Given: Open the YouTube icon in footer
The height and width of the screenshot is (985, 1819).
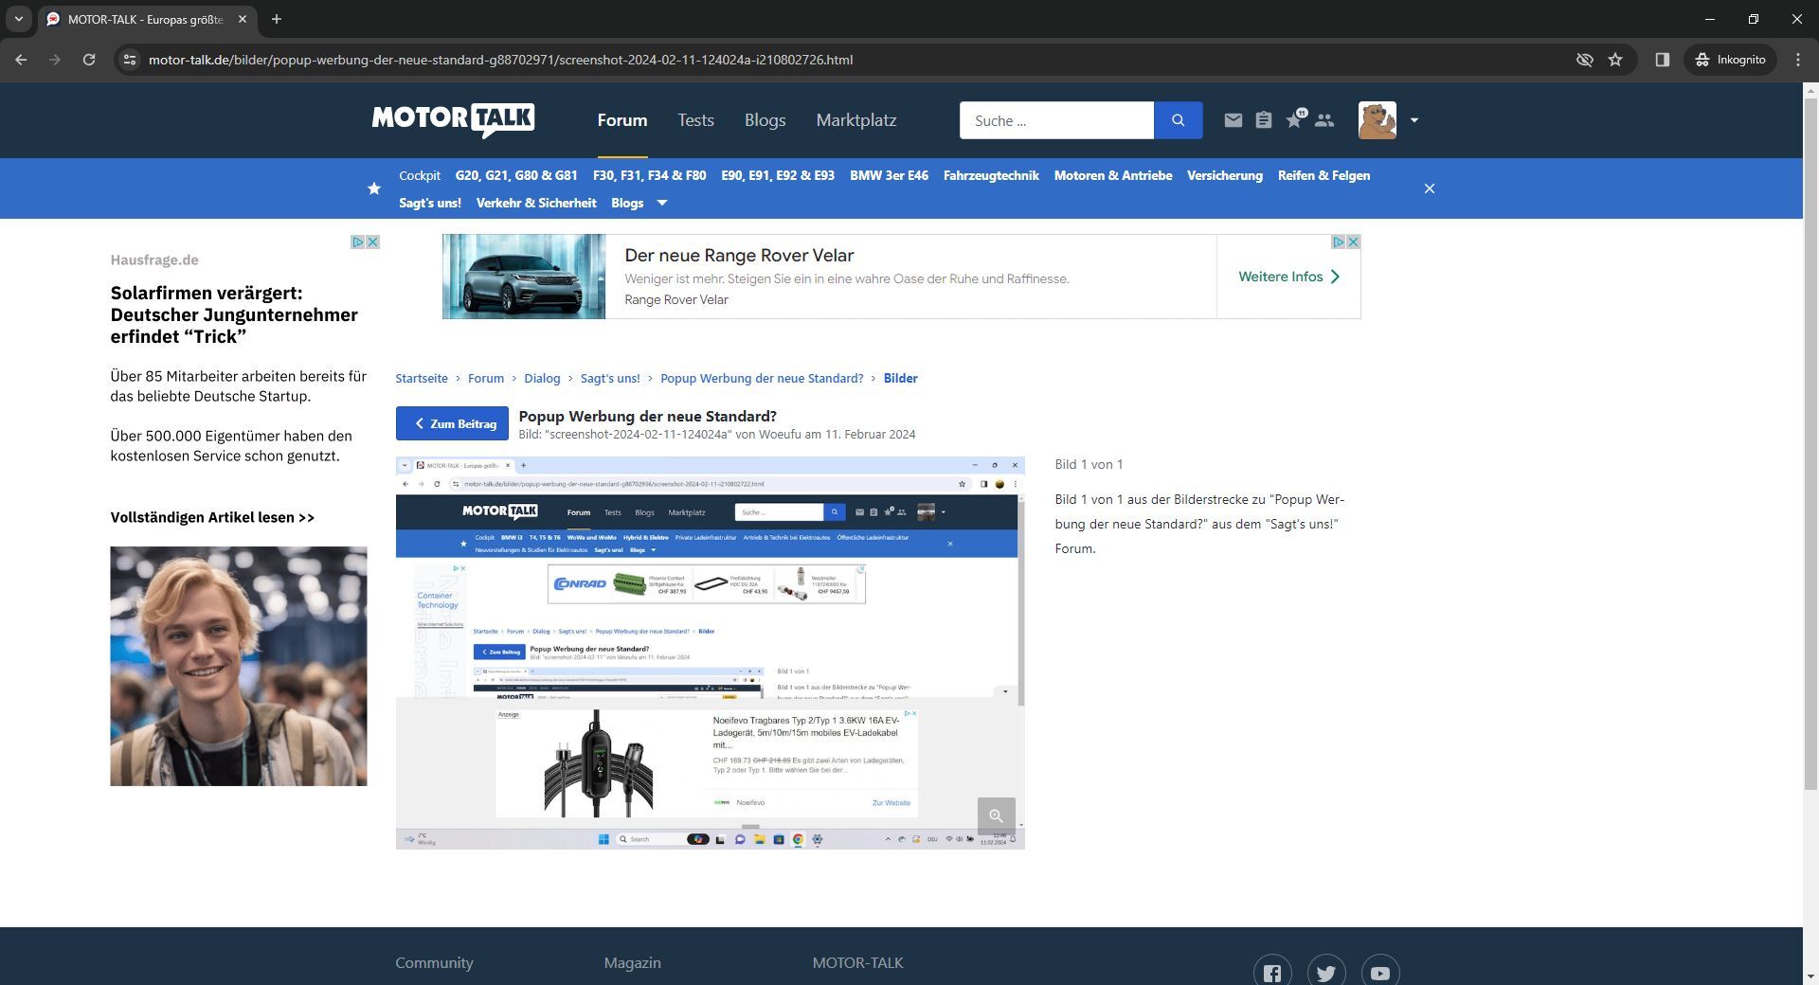Looking at the screenshot, I should pyautogui.click(x=1380, y=973).
